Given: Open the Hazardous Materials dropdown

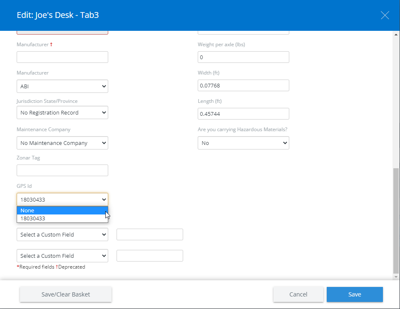Looking at the screenshot, I should (243, 143).
